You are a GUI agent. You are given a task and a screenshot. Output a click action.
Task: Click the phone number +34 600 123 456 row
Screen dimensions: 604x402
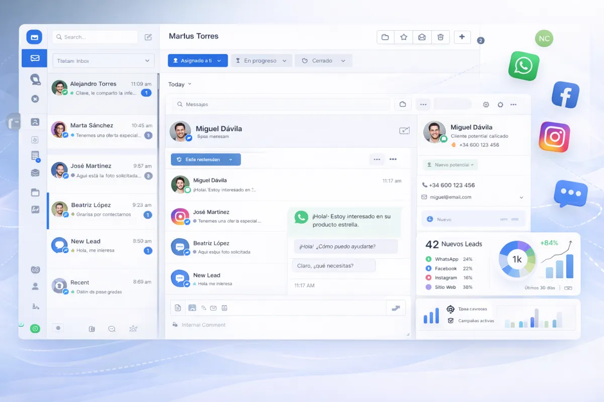tap(449, 185)
